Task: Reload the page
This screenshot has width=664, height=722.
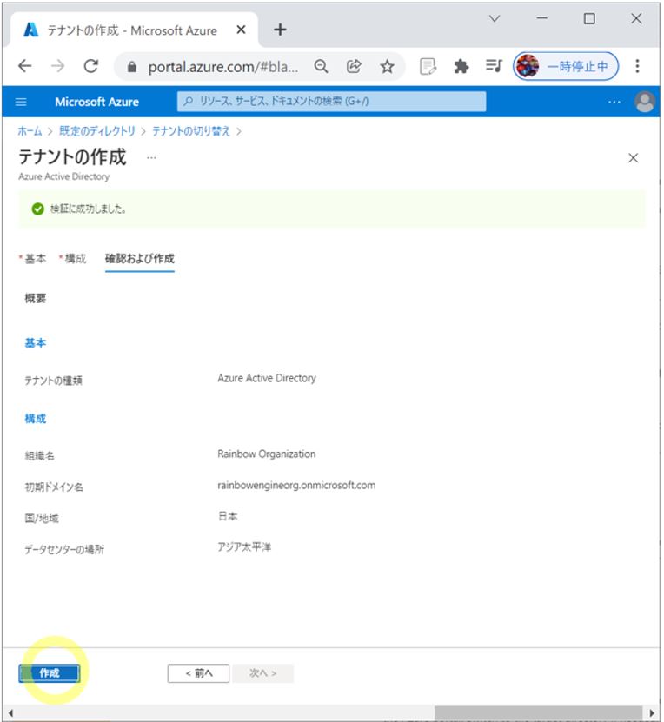Action: (x=91, y=66)
